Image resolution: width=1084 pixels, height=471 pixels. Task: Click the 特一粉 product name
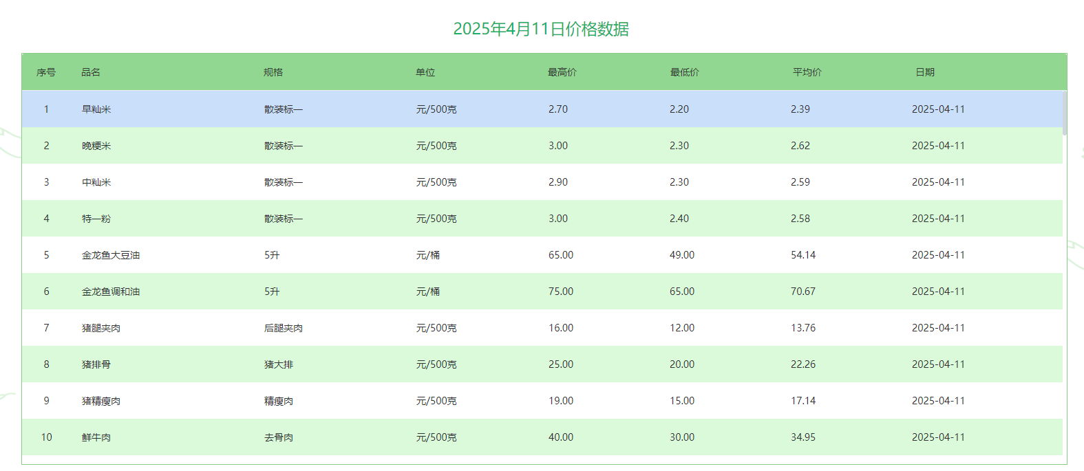click(96, 219)
